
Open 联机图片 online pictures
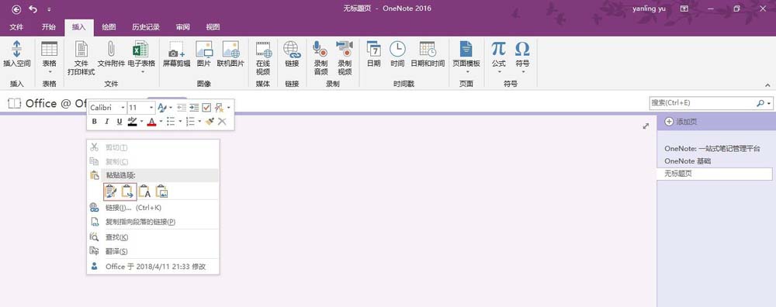coord(230,54)
